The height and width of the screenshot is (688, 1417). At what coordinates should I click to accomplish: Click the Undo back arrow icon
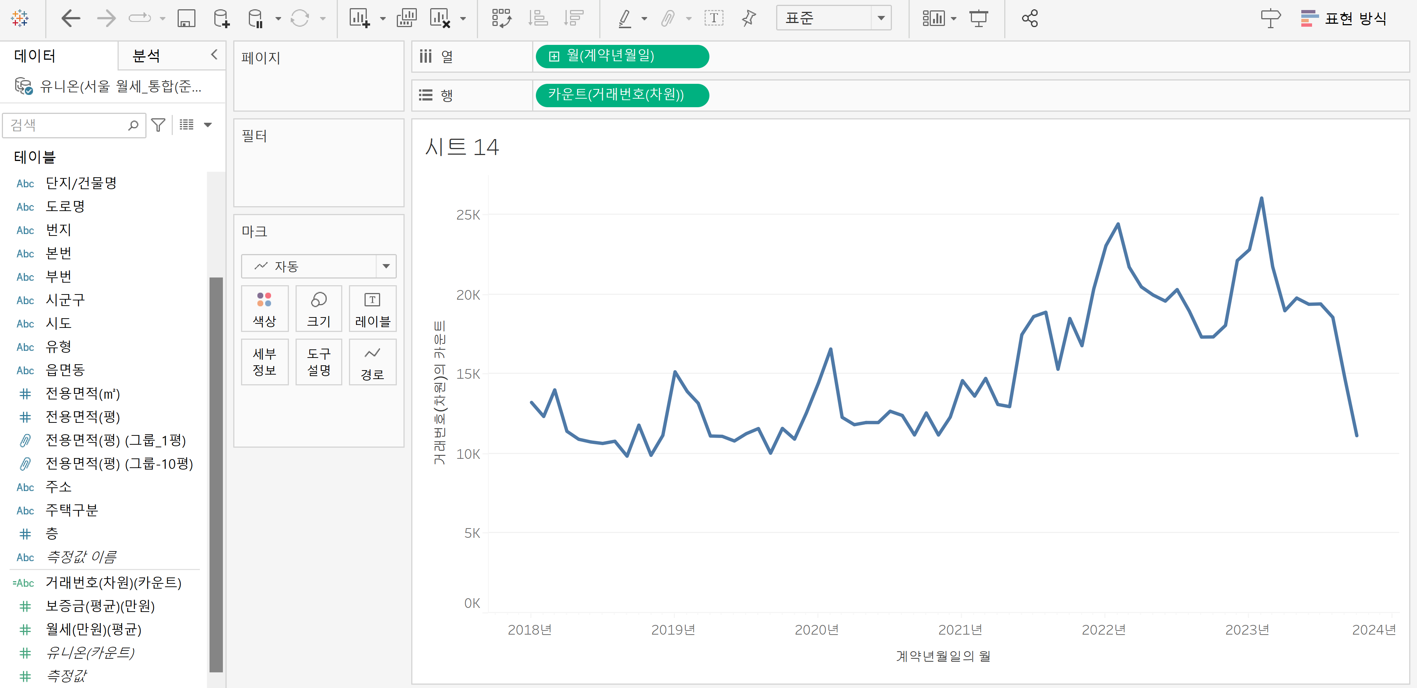click(x=70, y=19)
